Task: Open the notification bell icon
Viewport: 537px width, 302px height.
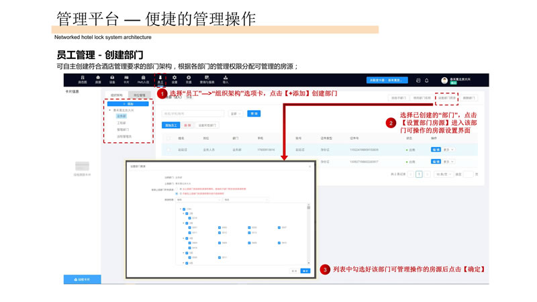Action: click(427, 81)
